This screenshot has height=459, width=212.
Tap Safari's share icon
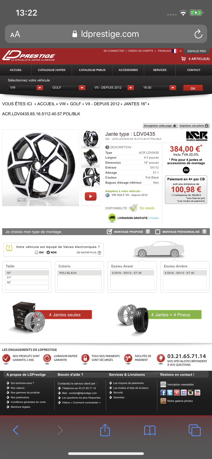(105, 430)
